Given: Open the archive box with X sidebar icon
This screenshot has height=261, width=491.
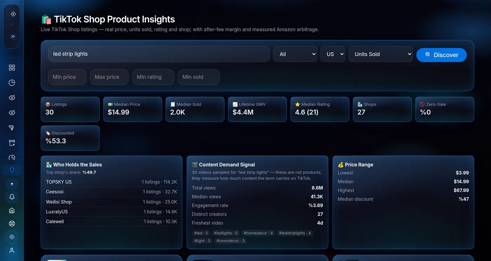Looking at the screenshot, I should [x=12, y=143].
